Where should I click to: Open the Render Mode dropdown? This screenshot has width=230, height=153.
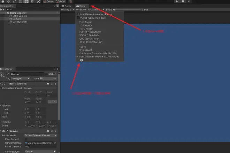pos(40,135)
